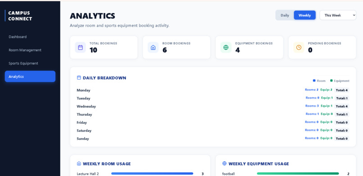Click the football usage bar
This screenshot has height=176, width=363.
pos(298,173)
